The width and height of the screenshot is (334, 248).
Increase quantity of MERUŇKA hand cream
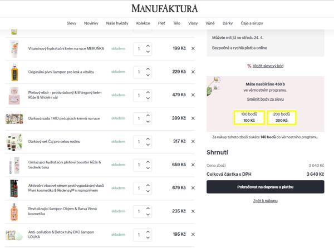pyautogui.click(x=148, y=46)
